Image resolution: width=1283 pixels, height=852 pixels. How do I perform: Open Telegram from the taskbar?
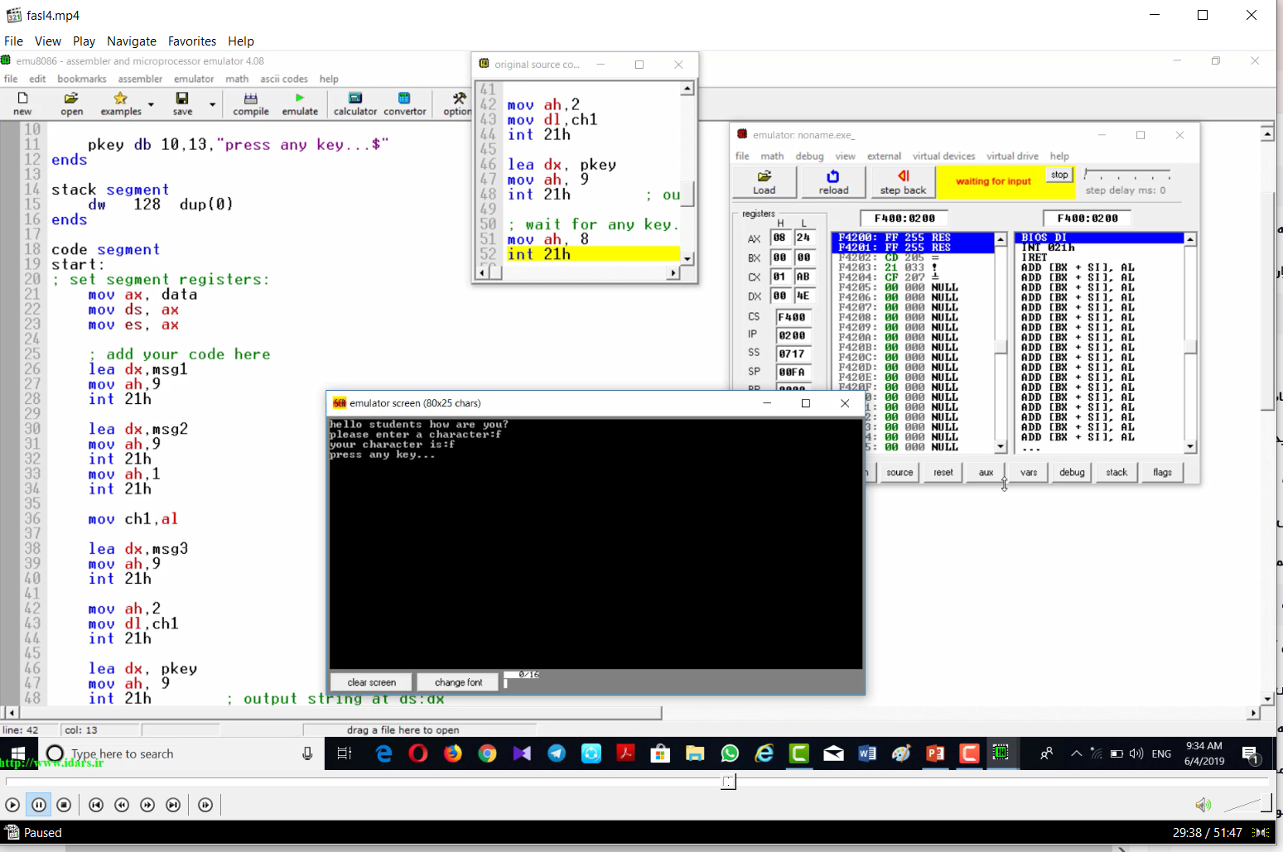(x=557, y=753)
